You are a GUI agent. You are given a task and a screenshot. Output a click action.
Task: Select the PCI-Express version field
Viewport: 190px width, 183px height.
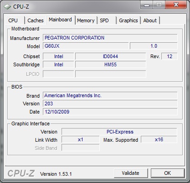[x=119, y=132]
